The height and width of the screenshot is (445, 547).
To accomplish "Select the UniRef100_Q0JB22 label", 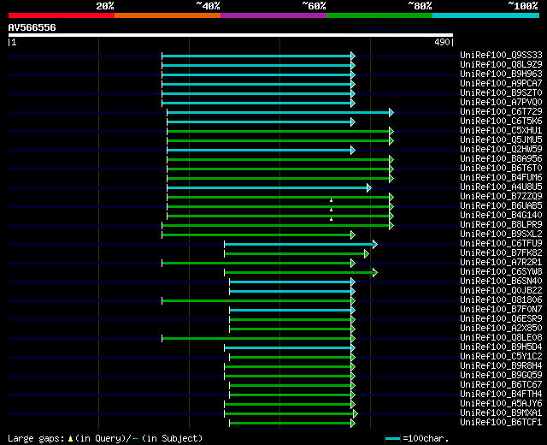I will tap(501, 291).
